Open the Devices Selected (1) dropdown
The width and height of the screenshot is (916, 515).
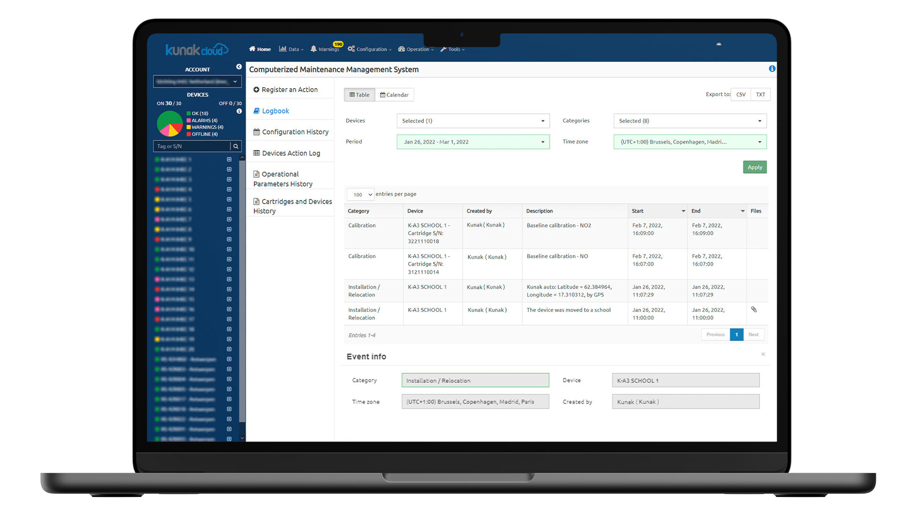473,121
